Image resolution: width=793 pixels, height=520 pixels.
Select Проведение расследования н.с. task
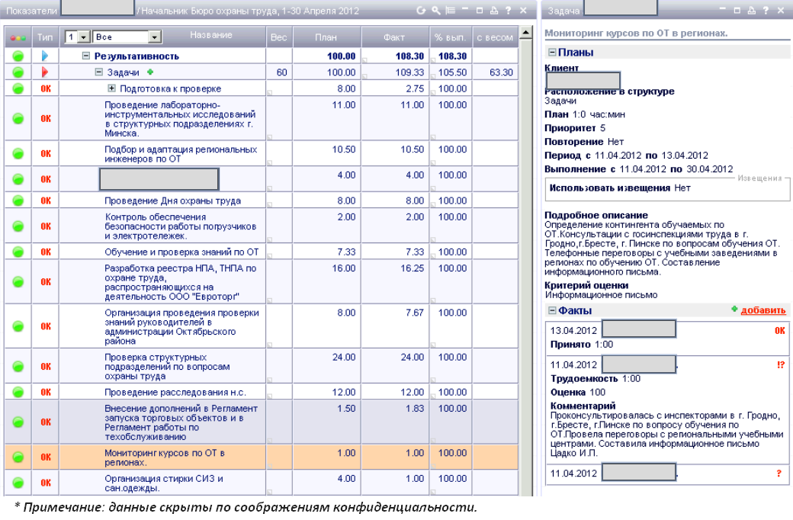[175, 392]
